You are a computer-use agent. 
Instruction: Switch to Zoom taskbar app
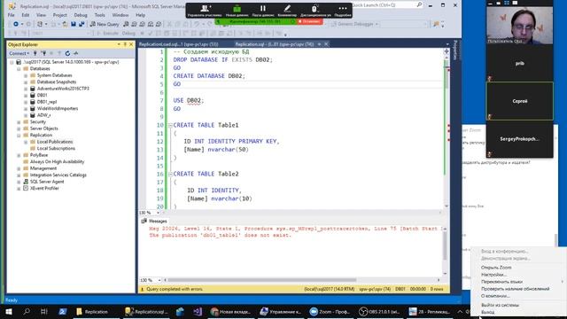[x=330, y=311]
